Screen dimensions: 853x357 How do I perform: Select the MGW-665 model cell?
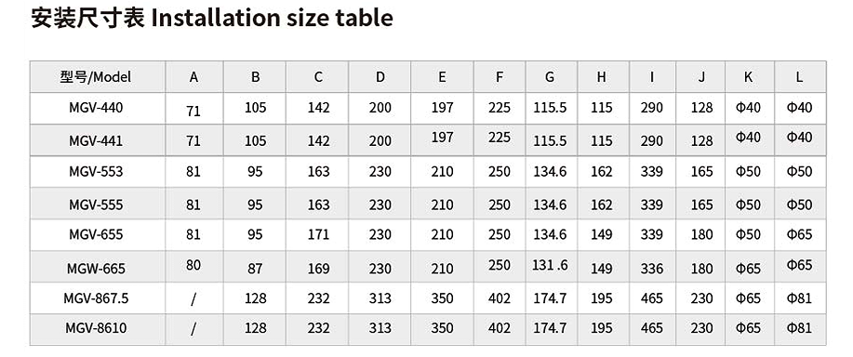point(96,269)
